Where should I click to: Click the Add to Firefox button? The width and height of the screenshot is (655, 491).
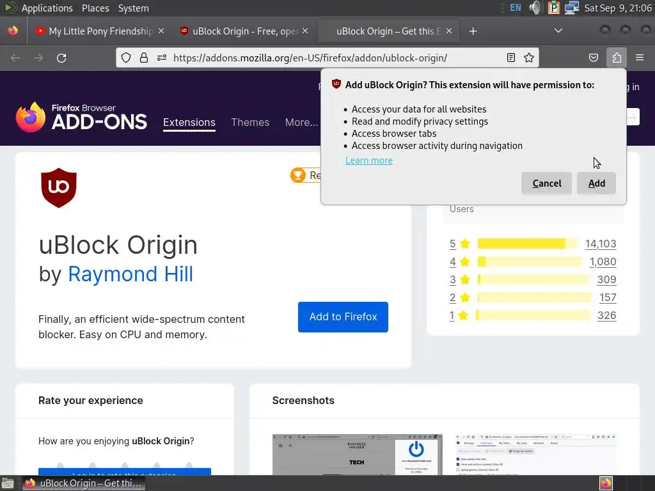tap(343, 317)
